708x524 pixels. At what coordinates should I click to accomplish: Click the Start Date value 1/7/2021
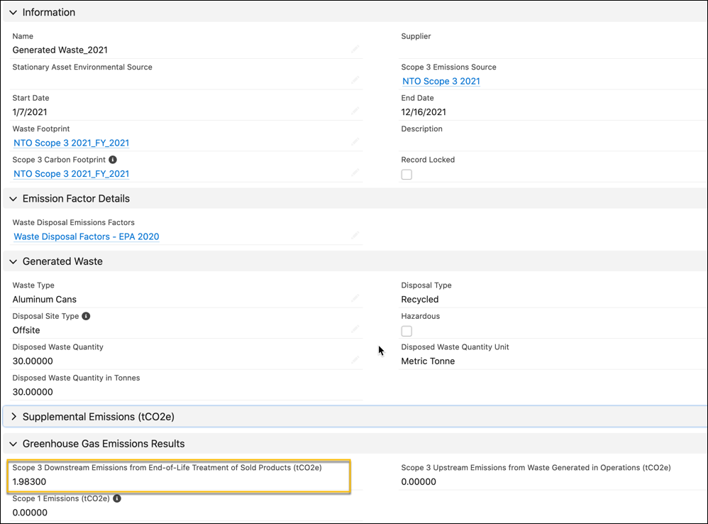(x=30, y=112)
